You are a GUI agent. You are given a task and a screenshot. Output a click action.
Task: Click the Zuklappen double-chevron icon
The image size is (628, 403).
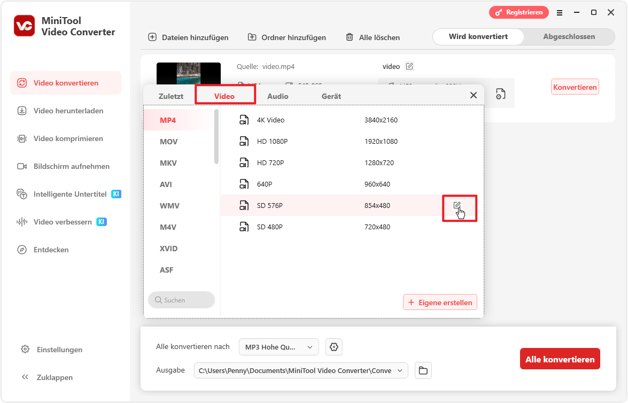click(x=25, y=377)
